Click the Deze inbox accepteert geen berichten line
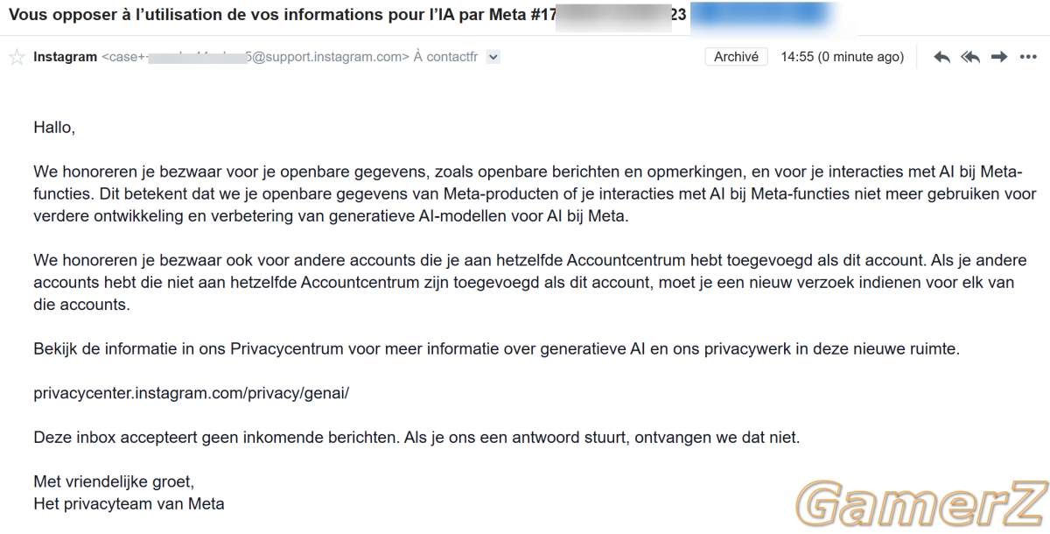 click(x=416, y=437)
